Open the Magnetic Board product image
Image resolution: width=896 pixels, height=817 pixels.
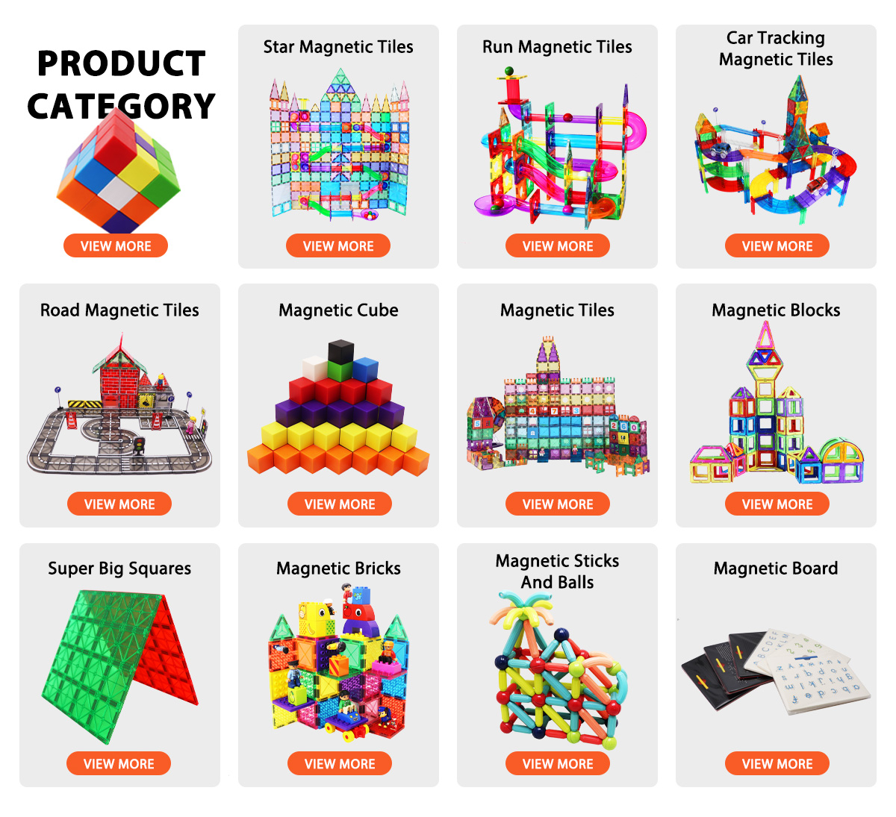pyautogui.click(x=777, y=671)
